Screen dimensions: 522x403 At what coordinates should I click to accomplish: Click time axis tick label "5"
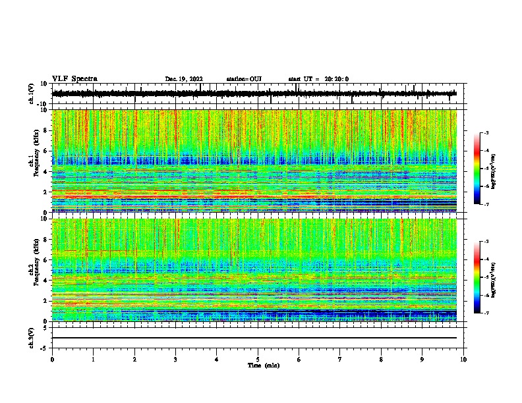click(258, 360)
